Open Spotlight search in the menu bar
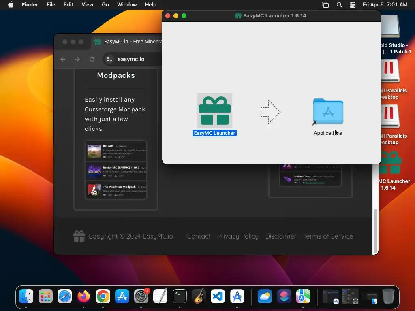Viewport: 415px width, 311px height. 339,5
